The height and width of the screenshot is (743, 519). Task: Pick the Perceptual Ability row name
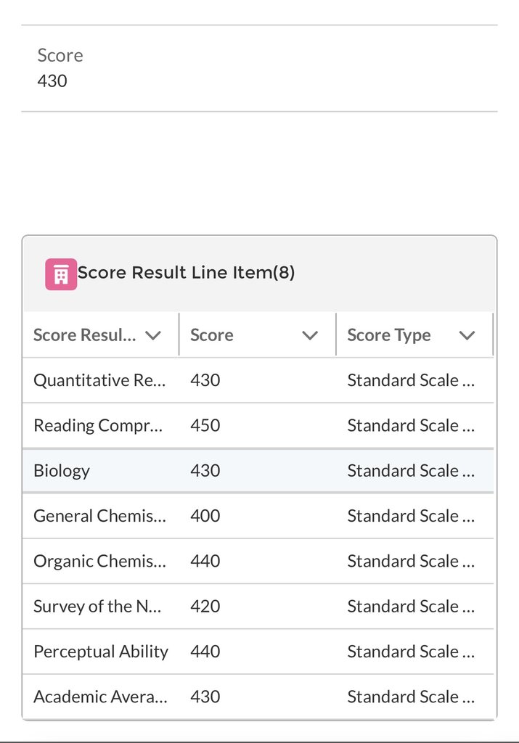(101, 652)
